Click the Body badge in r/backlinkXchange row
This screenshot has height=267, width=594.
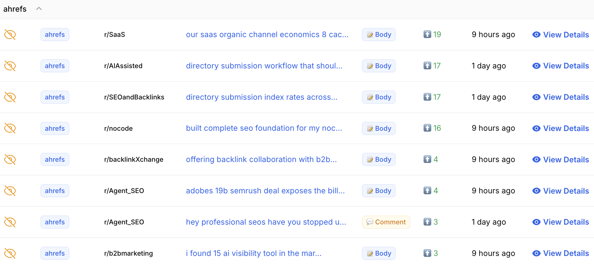(x=379, y=160)
